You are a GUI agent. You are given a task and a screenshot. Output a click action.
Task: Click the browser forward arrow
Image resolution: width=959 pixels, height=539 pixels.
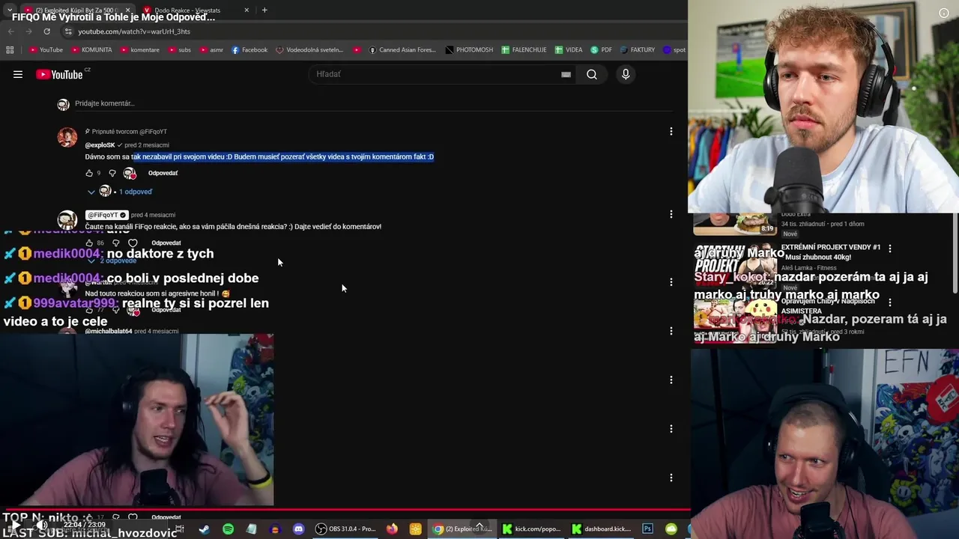point(28,31)
